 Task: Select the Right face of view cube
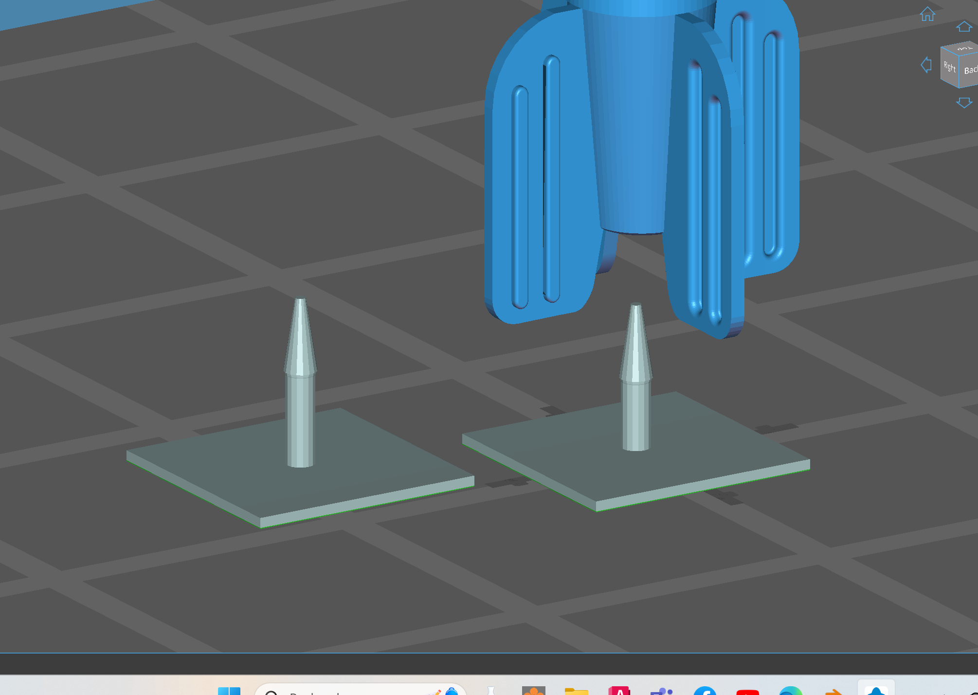pyautogui.click(x=949, y=68)
